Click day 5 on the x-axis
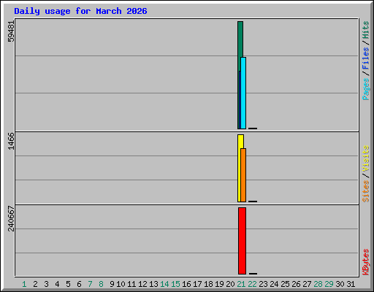This screenshot has height=292, width=374. [68, 284]
